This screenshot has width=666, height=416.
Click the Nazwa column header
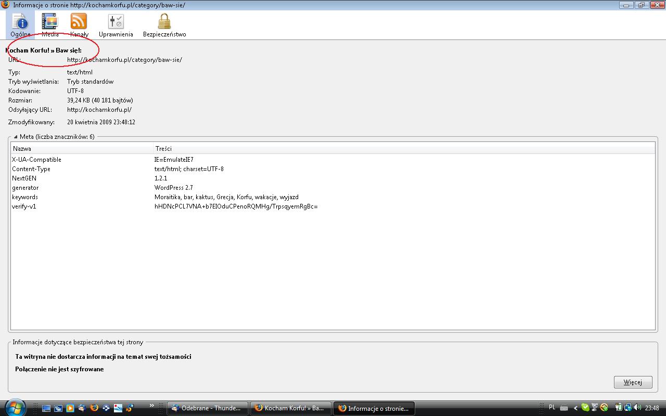pyautogui.click(x=82, y=148)
